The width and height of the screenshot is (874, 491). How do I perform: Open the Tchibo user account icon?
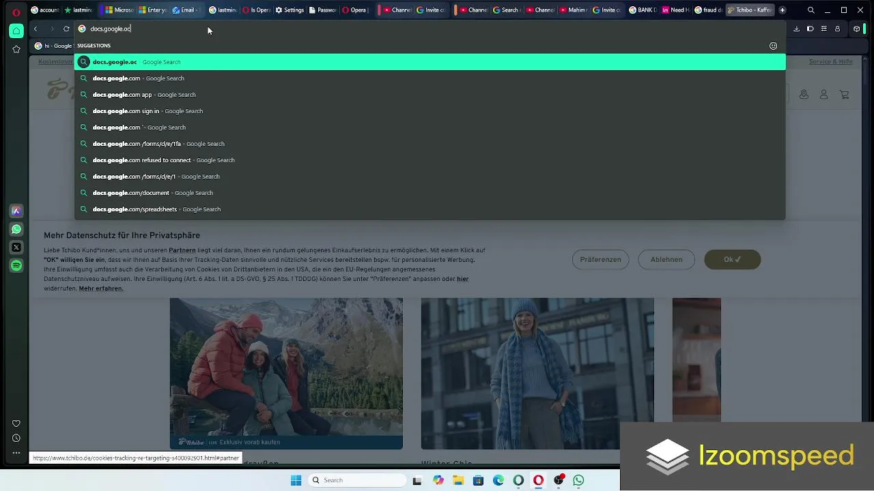824,95
